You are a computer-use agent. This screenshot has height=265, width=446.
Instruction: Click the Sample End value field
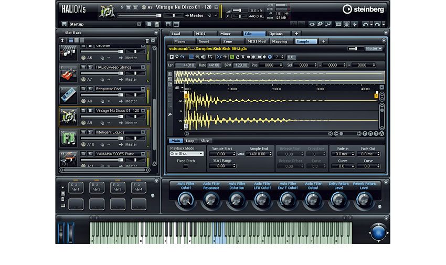pos(259,154)
